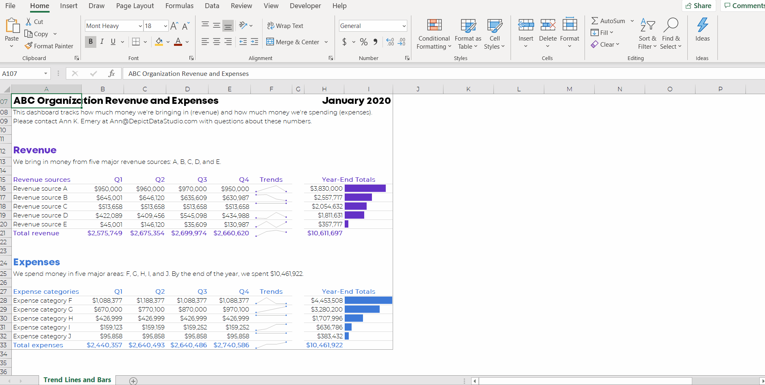The width and height of the screenshot is (765, 385).
Task: Expand AutoSum dropdown arrow
Action: click(x=632, y=21)
